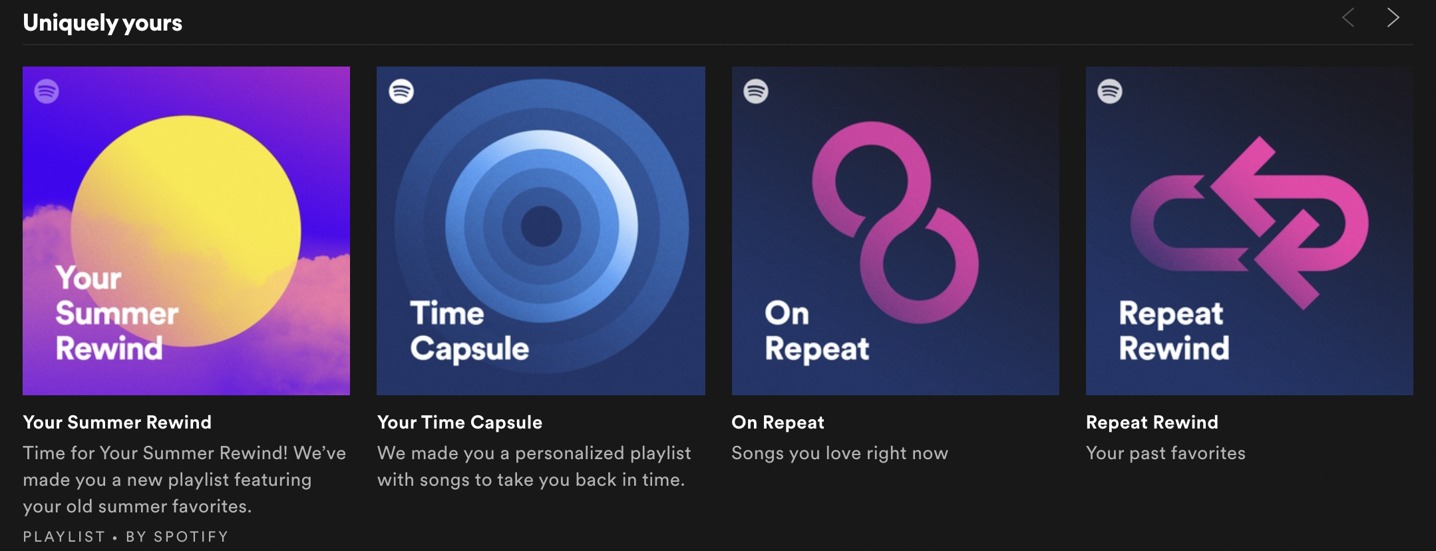Click the Your past favorites description

[1166, 453]
